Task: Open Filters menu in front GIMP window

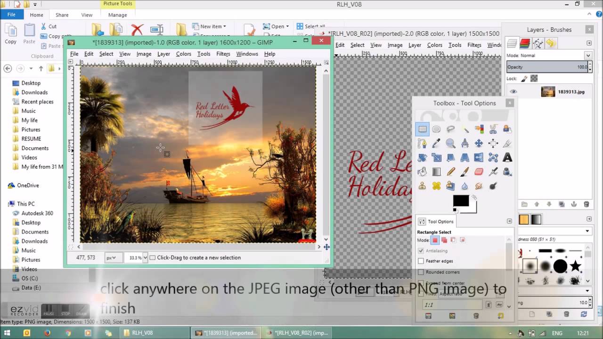Action: tap(223, 54)
